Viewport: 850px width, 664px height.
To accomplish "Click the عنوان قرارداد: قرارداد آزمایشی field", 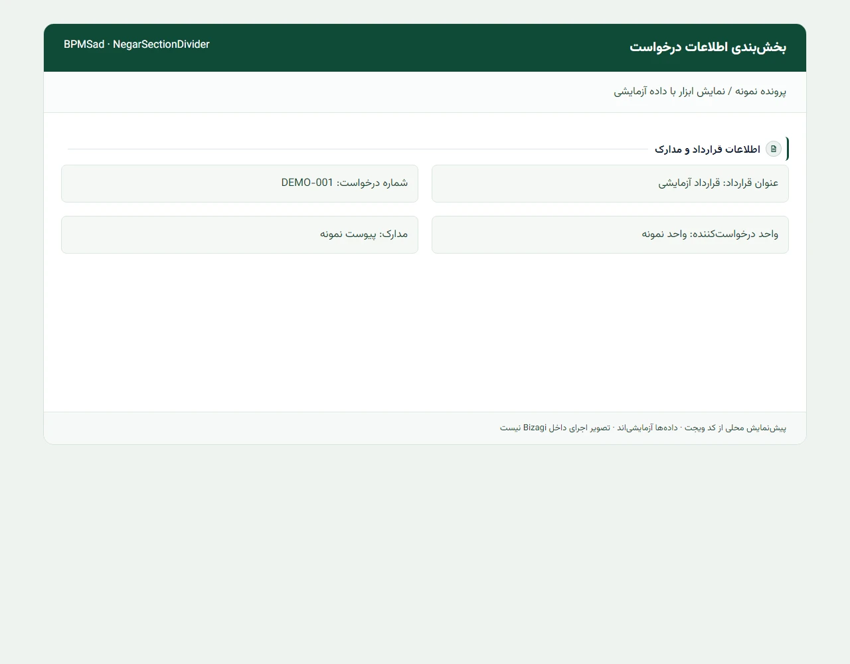I will click(x=610, y=183).
